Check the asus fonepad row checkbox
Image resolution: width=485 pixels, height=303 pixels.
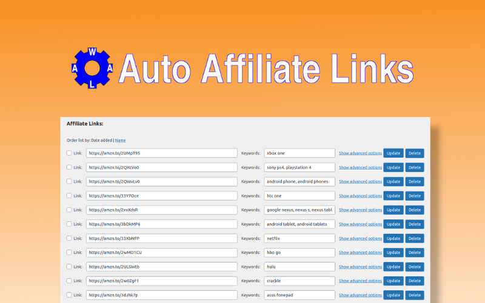point(69,295)
